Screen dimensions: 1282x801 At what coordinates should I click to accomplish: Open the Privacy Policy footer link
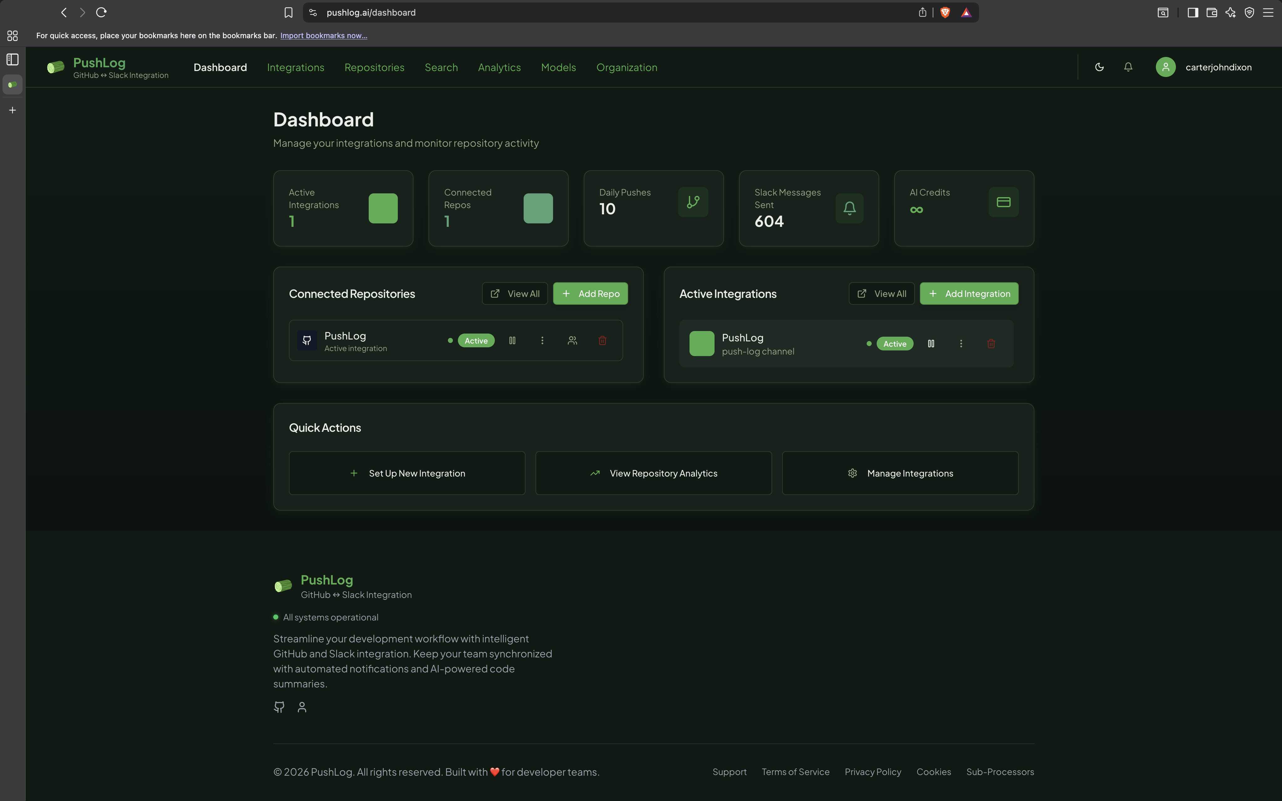pos(873,772)
